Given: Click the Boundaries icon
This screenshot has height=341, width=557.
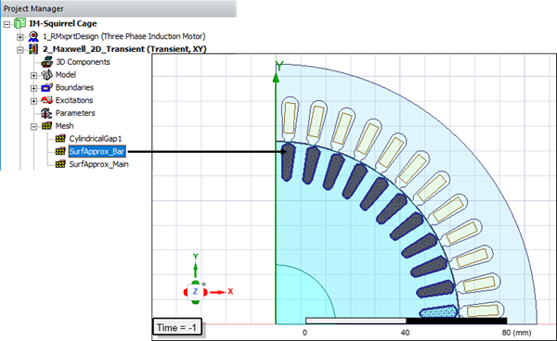Looking at the screenshot, I should (x=47, y=87).
